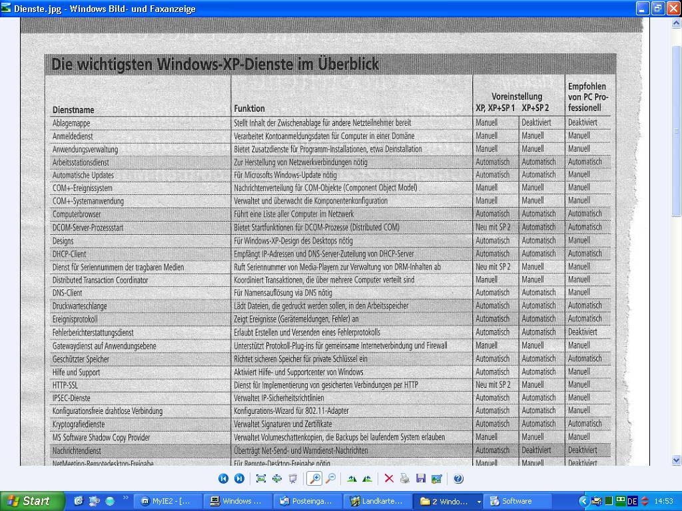The image size is (682, 511).
Task: Click the 'Nachrichtendienst' service name
Action: point(77,451)
